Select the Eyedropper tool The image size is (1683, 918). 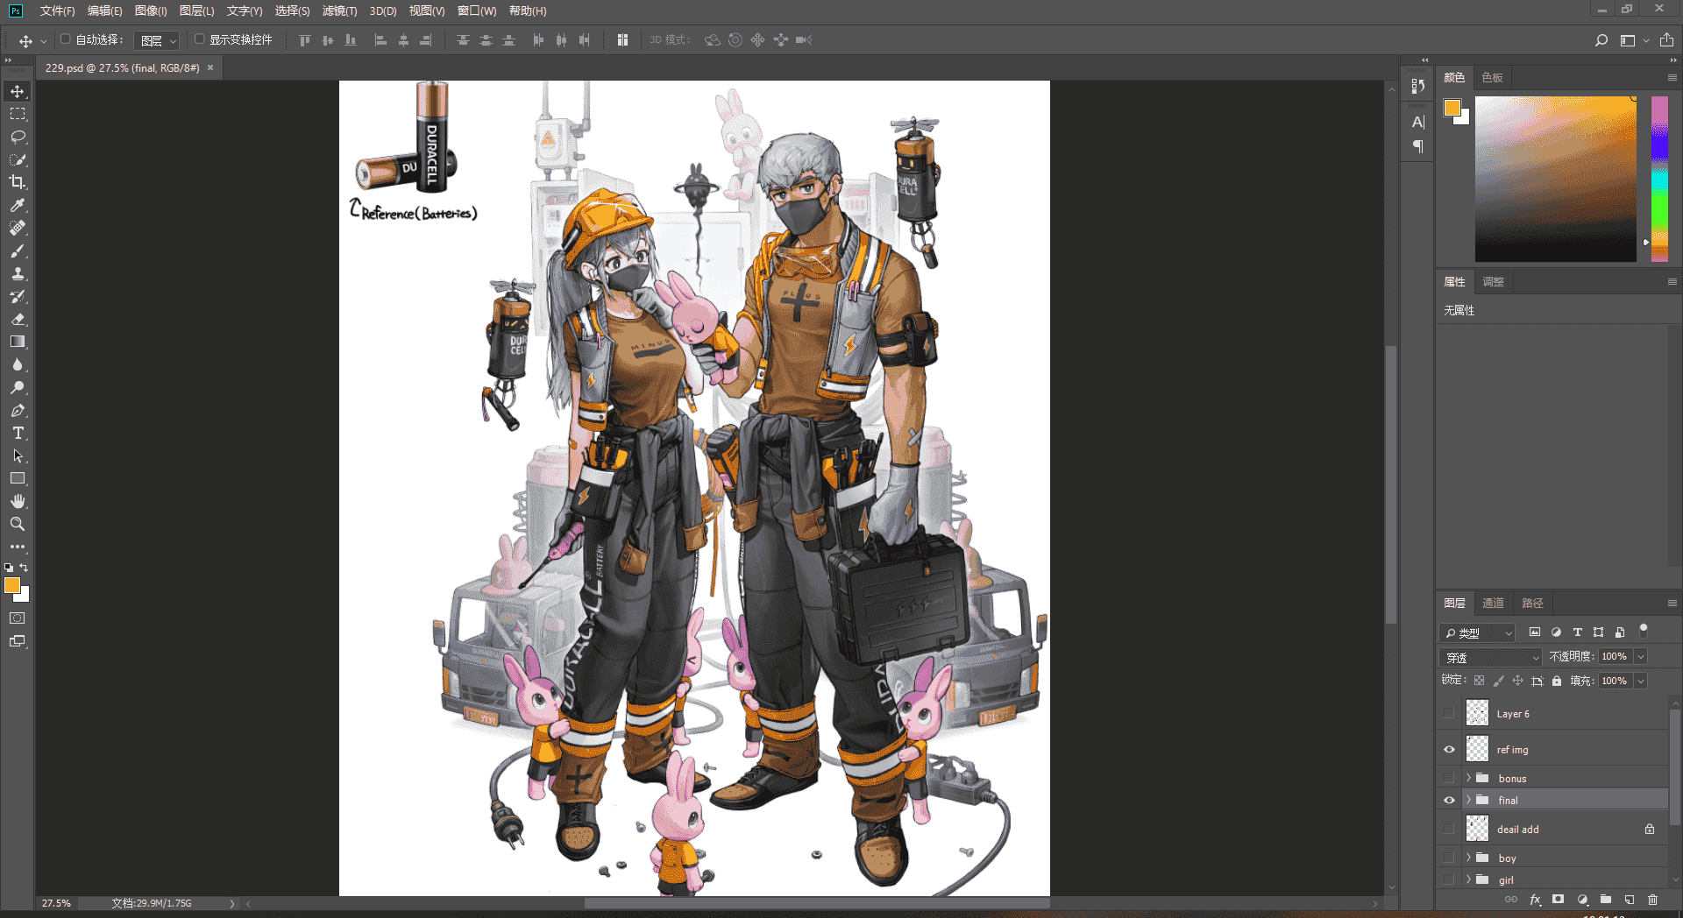[18, 205]
